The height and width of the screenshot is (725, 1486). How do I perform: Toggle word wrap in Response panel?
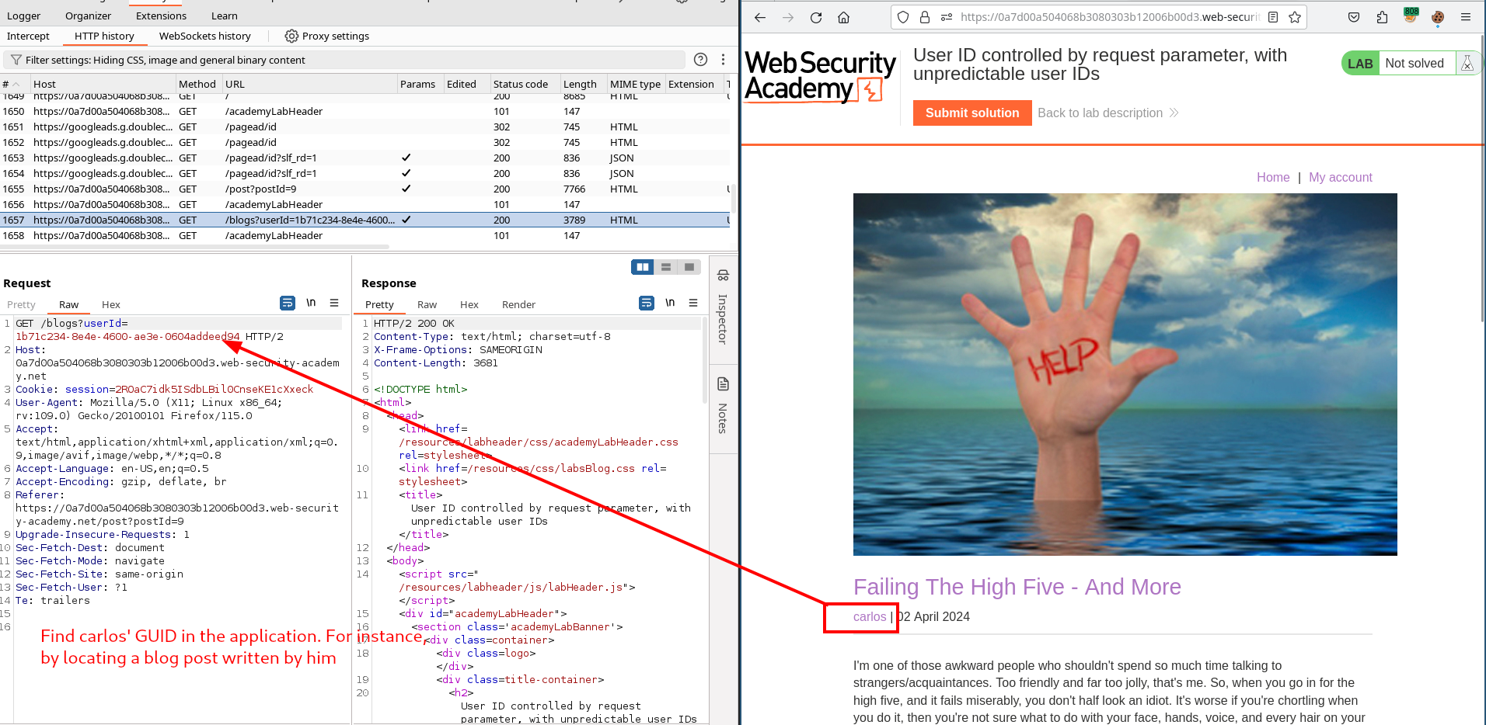pos(647,303)
